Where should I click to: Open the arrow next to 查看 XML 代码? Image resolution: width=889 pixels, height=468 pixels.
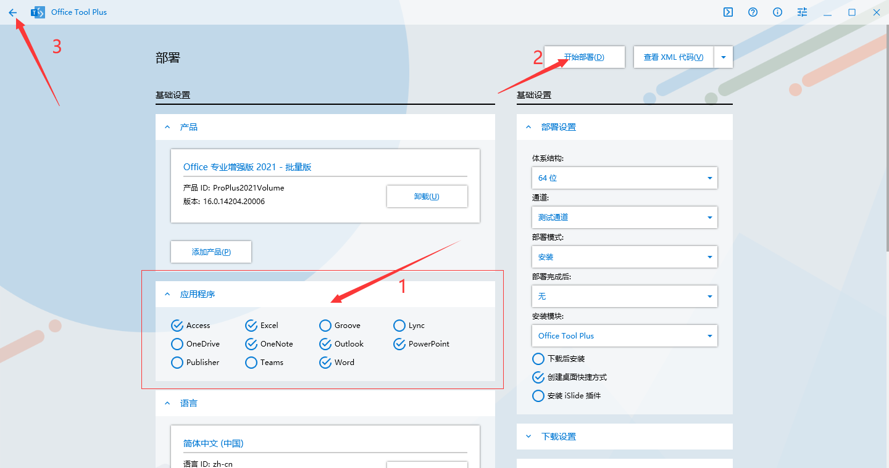pos(724,57)
